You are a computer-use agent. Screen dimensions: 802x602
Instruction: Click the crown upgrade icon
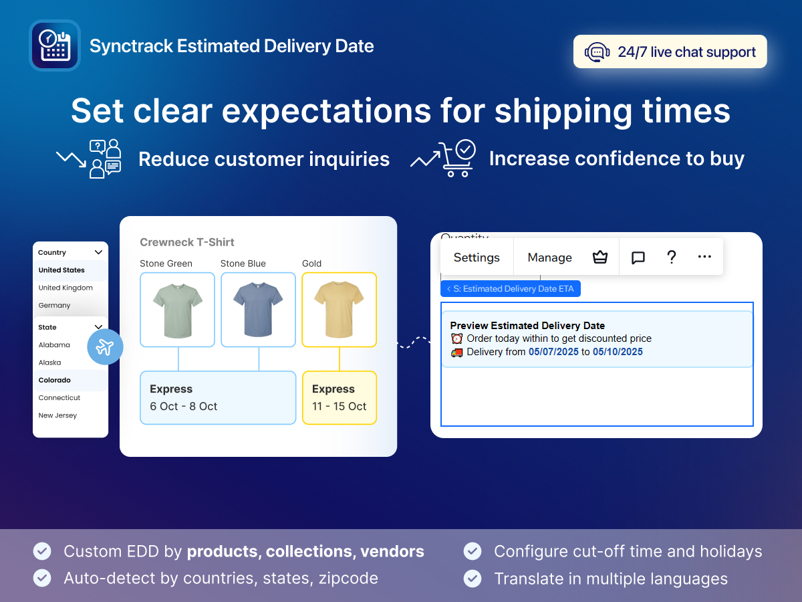[x=600, y=258]
